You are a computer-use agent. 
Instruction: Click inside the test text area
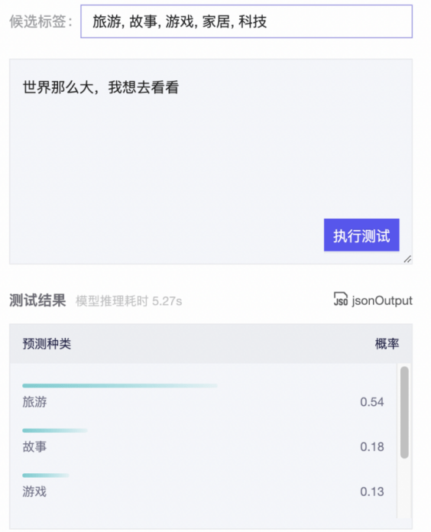click(211, 161)
